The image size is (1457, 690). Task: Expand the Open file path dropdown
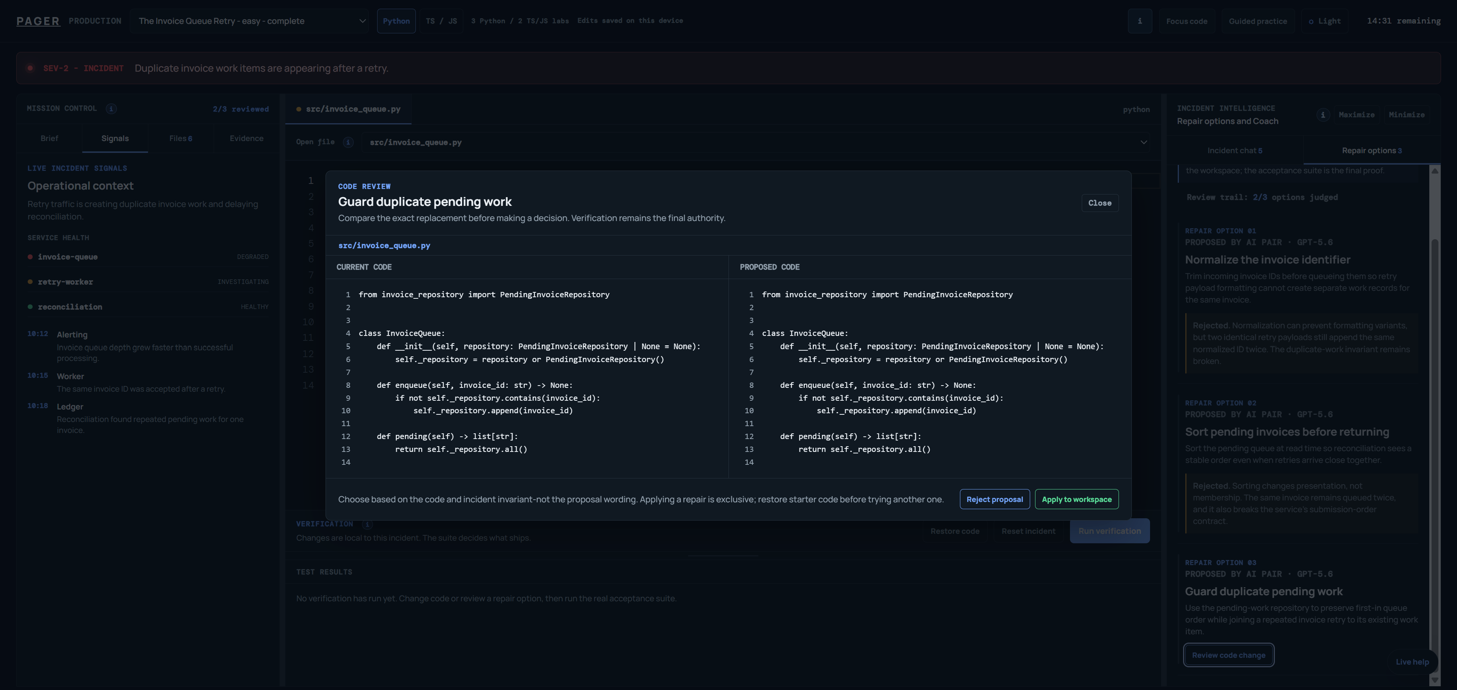(756, 143)
